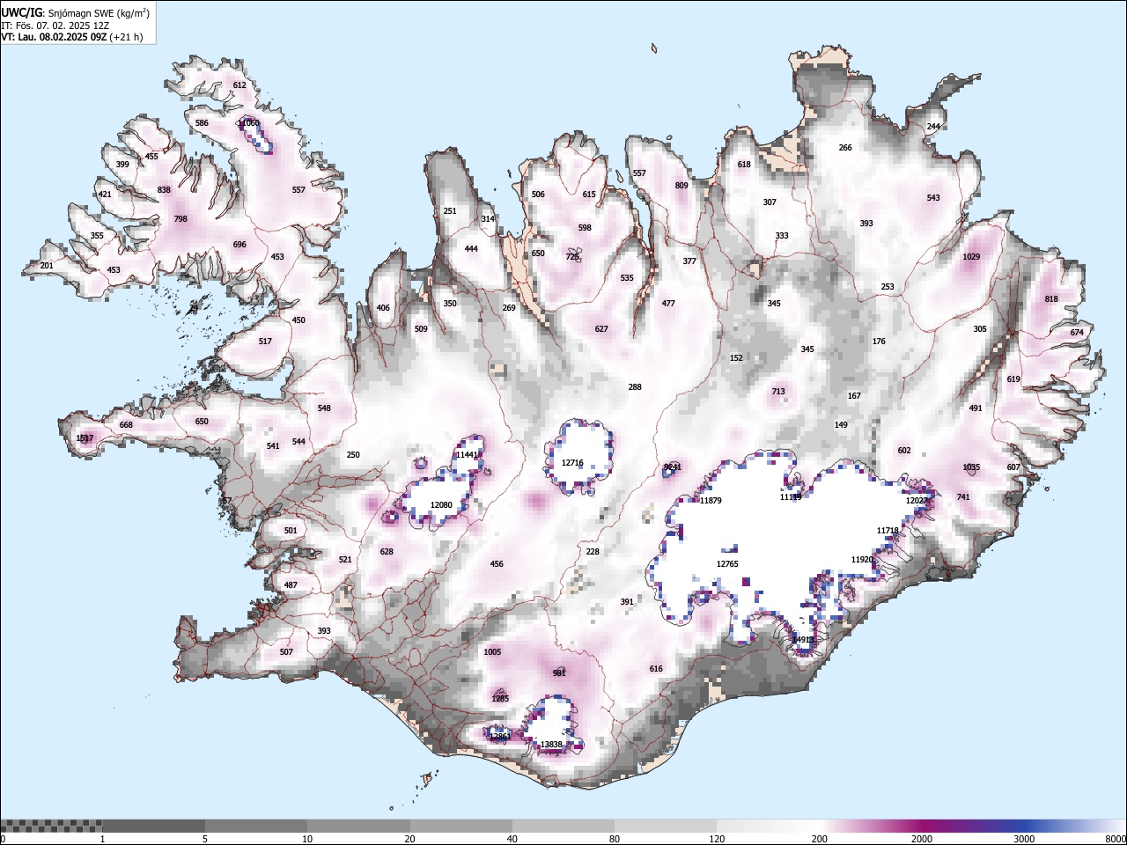Click the map value 266 in the northeast
The height and width of the screenshot is (845, 1127).
pyautogui.click(x=845, y=148)
